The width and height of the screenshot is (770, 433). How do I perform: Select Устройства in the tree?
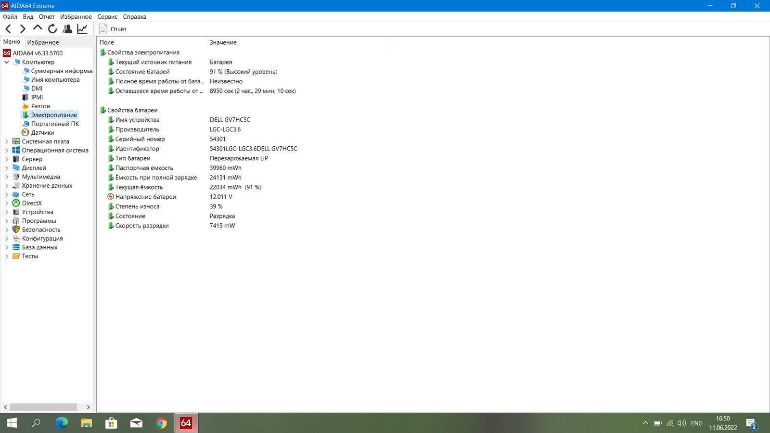(38, 212)
